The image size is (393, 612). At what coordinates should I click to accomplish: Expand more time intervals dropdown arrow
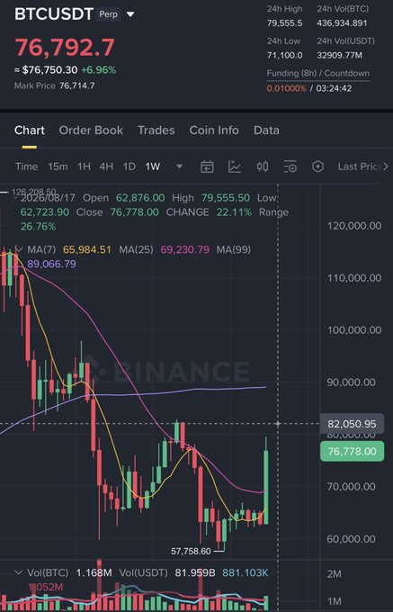pyautogui.click(x=179, y=166)
